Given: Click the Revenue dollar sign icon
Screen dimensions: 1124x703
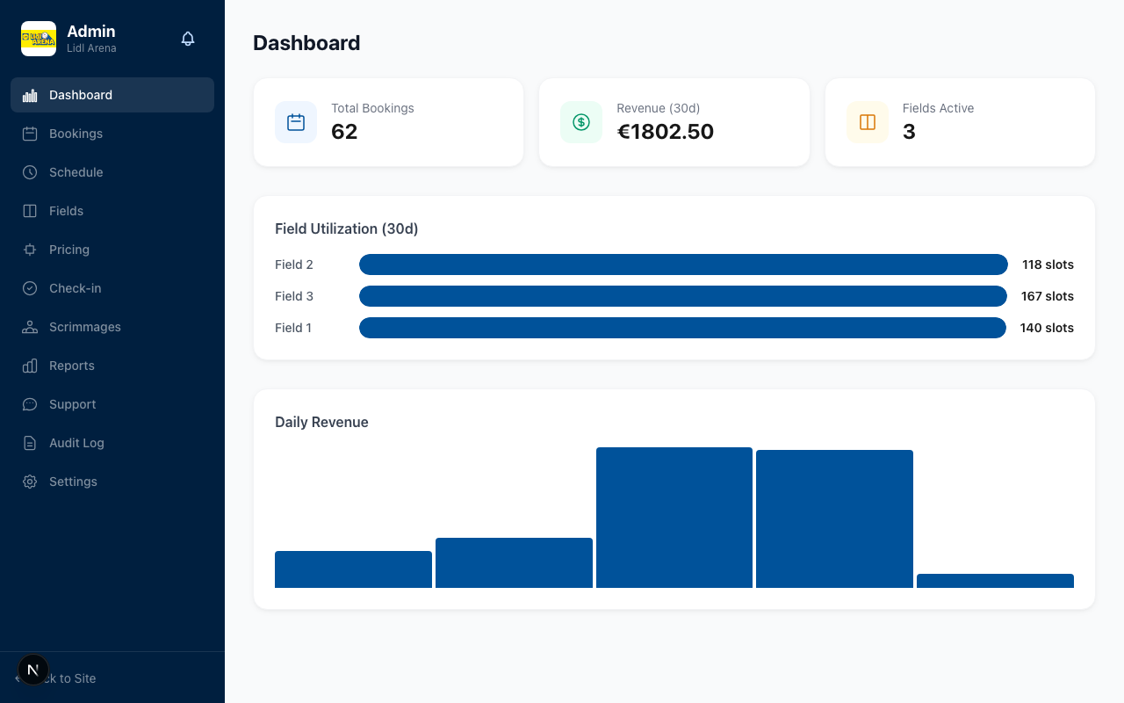Looking at the screenshot, I should (581, 122).
